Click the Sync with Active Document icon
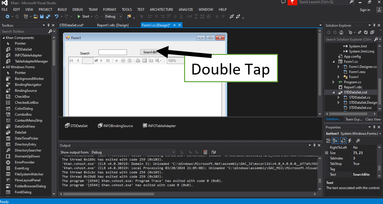Screen dimensions: 383x204 [x=359, y=32]
